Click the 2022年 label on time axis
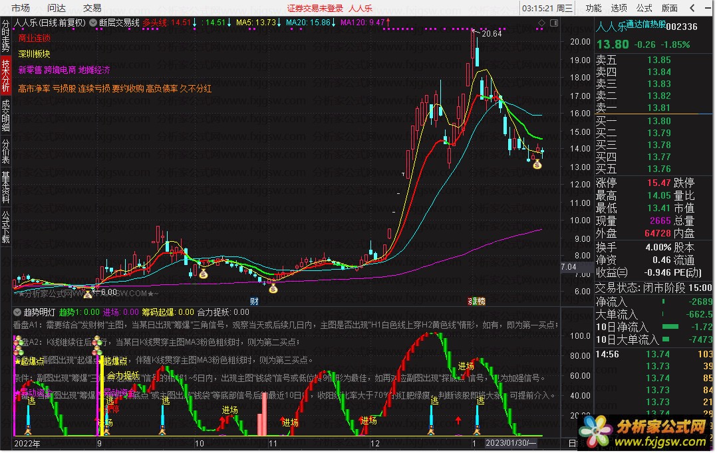717x453 pixels. click(x=27, y=444)
